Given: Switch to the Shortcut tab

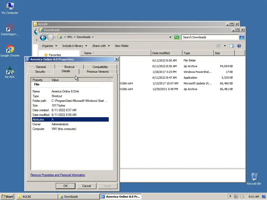Looking at the screenshot, I should (x=69, y=67).
